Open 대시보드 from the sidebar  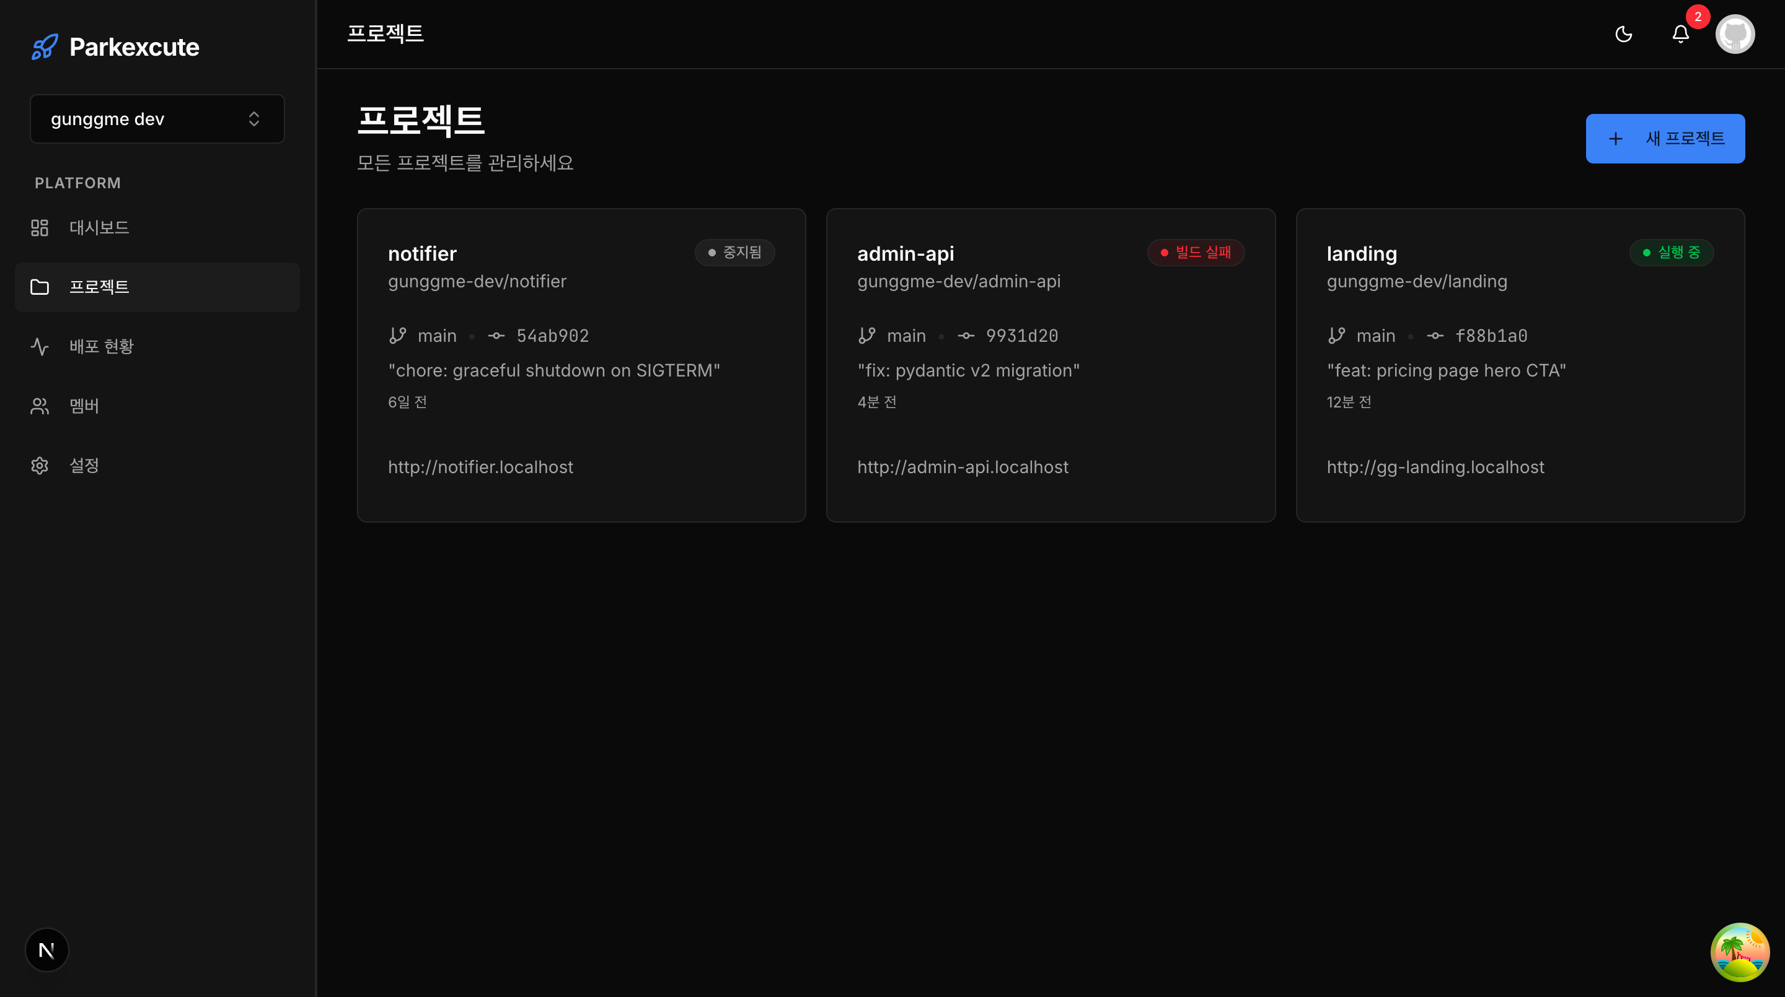(x=99, y=228)
